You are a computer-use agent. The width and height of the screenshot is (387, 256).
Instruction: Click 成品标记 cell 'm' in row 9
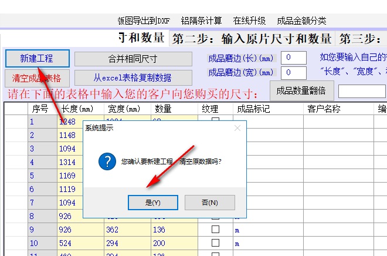tap(268, 230)
